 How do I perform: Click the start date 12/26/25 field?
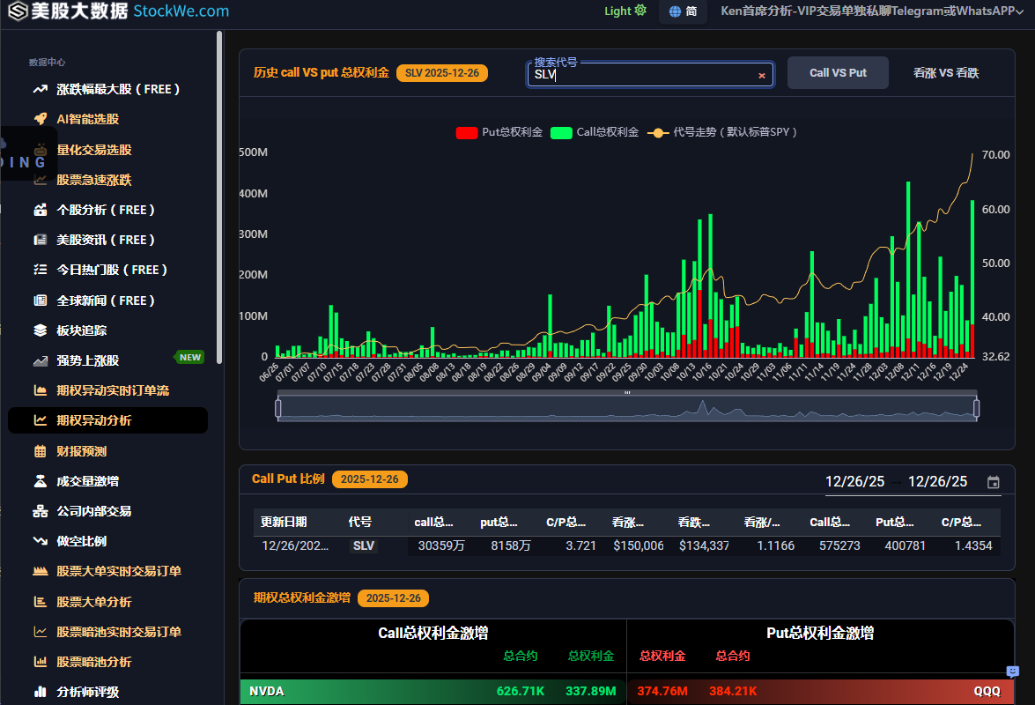[x=854, y=482]
